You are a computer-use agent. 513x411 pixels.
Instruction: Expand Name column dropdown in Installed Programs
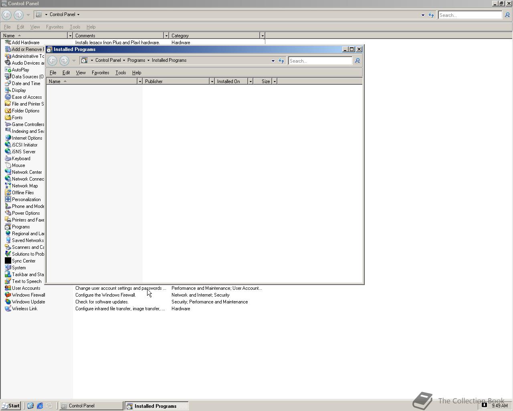tap(140, 81)
